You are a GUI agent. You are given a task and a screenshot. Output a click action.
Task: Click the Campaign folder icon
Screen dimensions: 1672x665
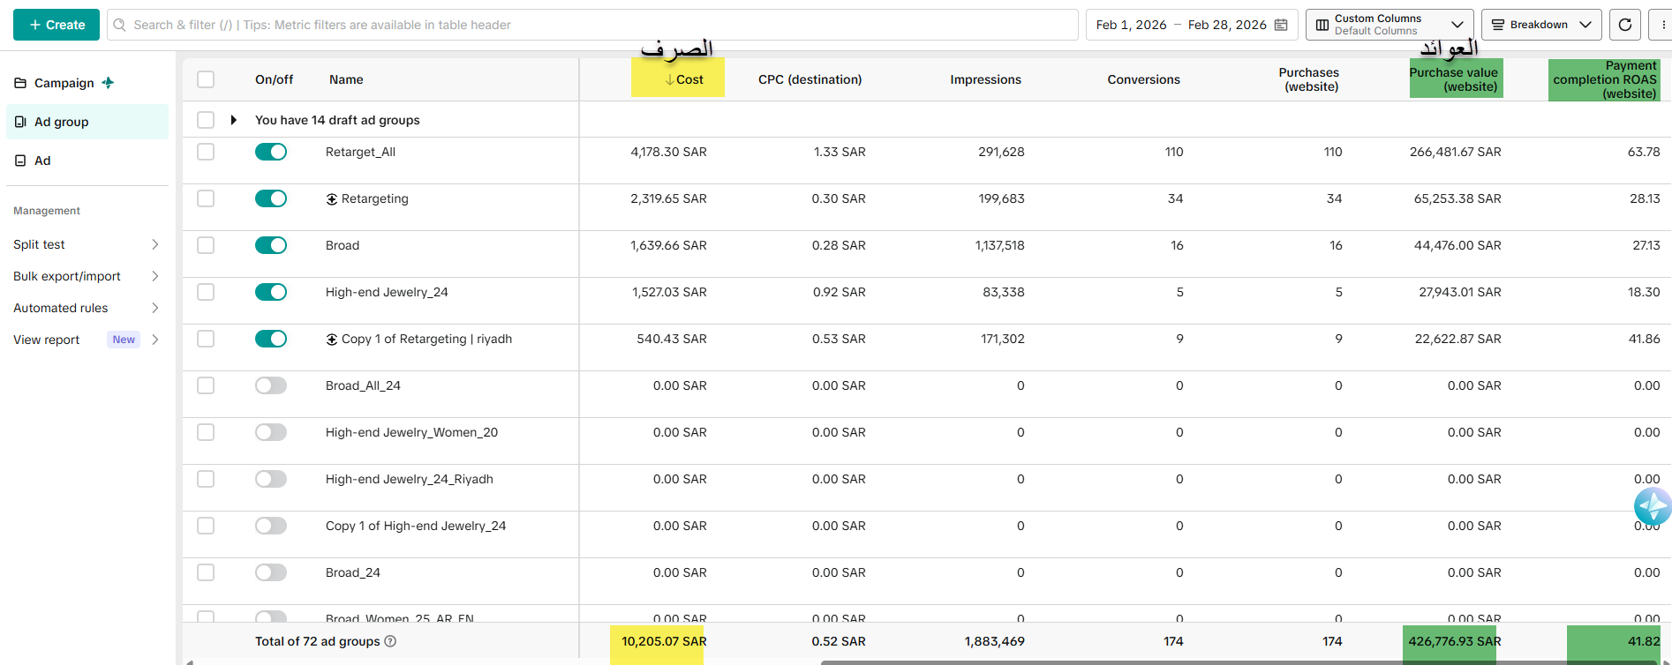(x=20, y=83)
